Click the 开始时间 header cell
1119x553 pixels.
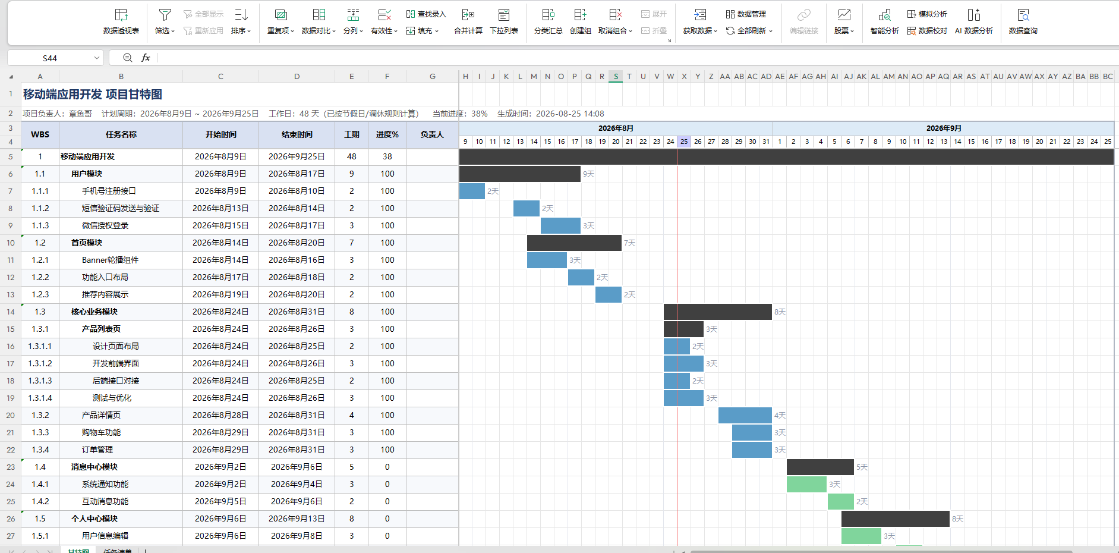click(x=220, y=134)
